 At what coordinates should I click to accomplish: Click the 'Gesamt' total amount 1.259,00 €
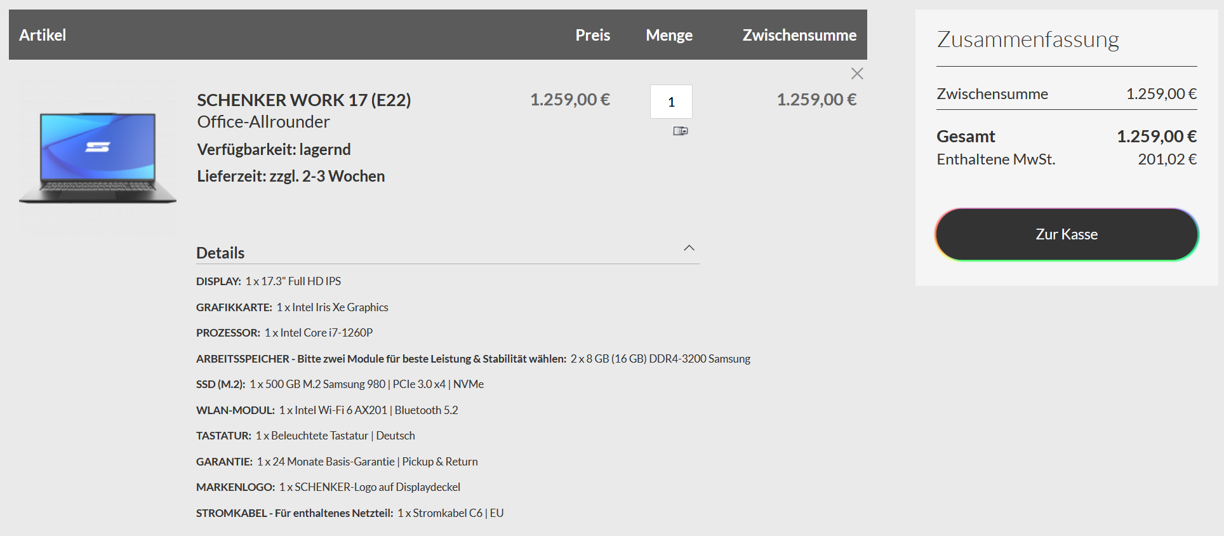1157,135
